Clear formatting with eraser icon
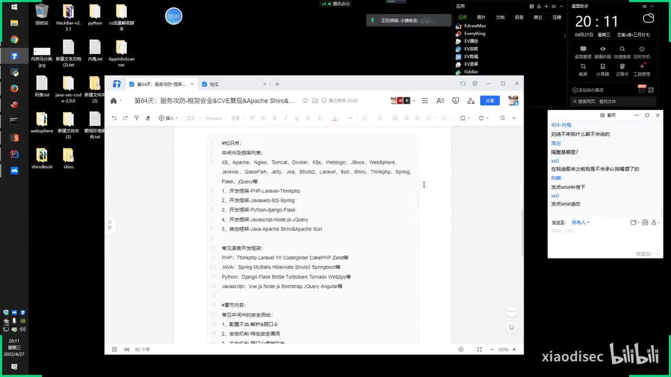 coord(147,118)
